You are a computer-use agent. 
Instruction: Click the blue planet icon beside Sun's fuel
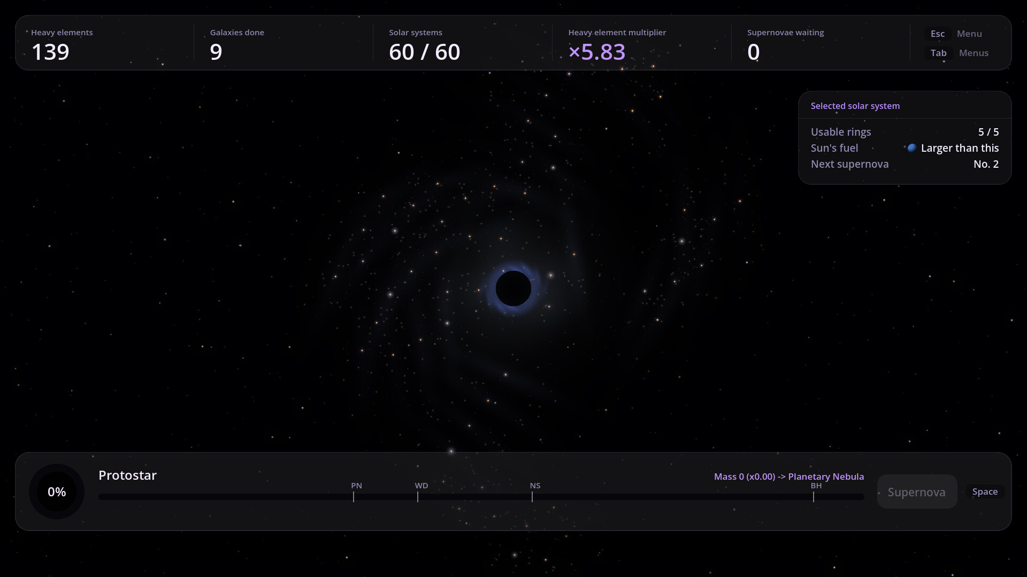[x=912, y=148]
